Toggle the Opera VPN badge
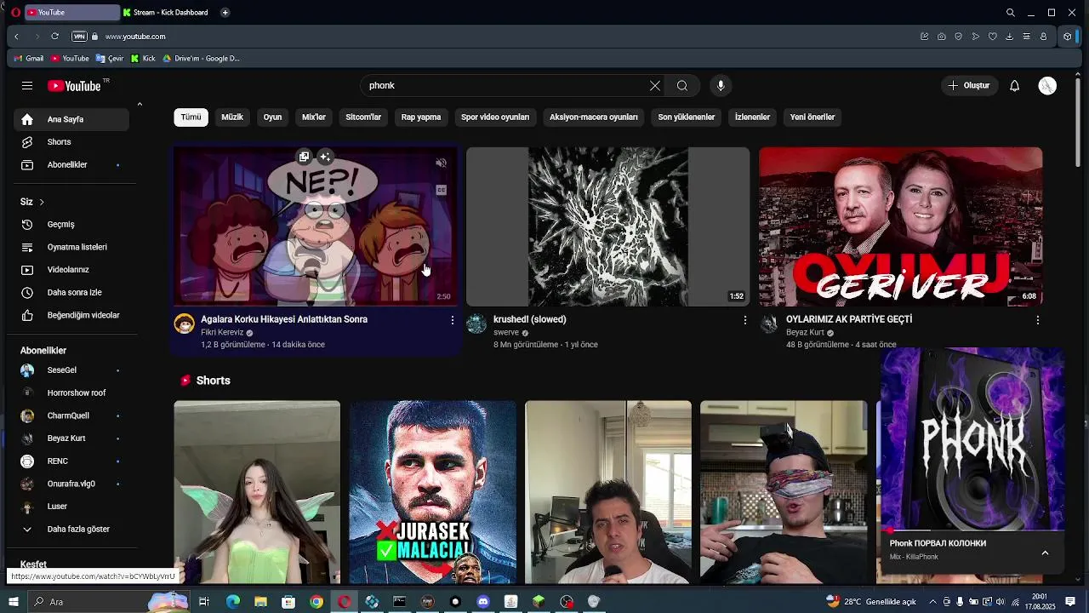1089x613 pixels. 79,37
